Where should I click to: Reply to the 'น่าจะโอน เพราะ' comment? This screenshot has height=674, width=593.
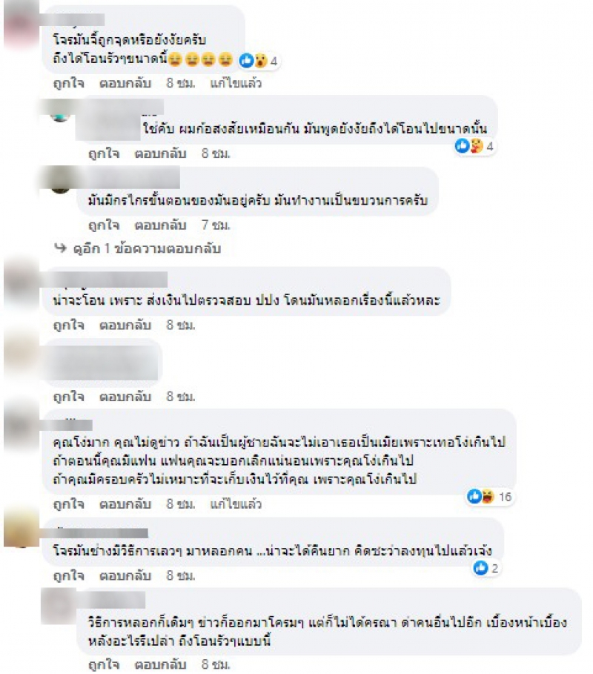pyautogui.click(x=125, y=325)
